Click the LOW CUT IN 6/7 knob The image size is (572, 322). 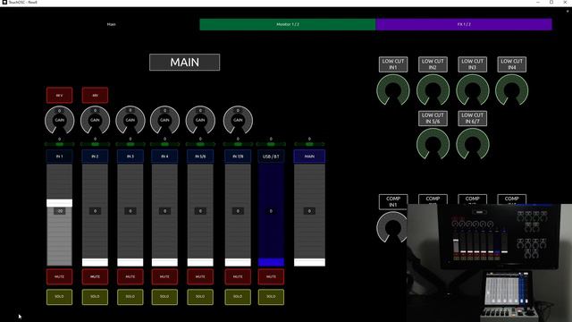coord(473,144)
